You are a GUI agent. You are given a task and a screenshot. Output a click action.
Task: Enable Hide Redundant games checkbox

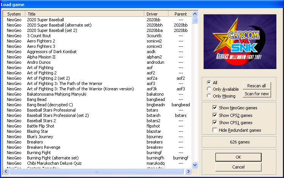point(215,130)
